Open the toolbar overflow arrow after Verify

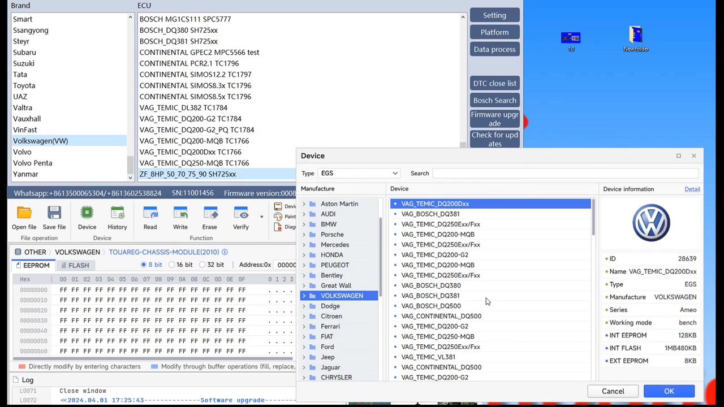[x=261, y=217]
